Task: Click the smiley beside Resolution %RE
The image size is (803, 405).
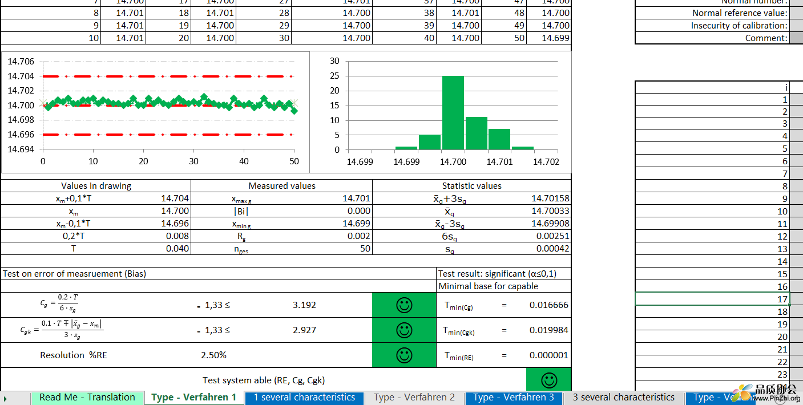Action: (x=404, y=355)
